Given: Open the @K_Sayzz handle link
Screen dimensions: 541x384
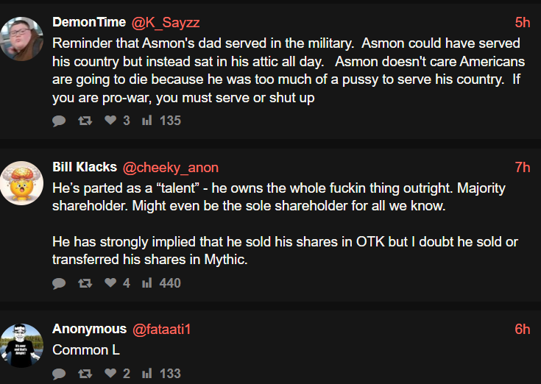Looking at the screenshot, I should pos(165,22).
